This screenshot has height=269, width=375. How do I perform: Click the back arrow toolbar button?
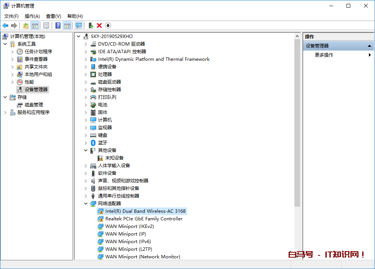pyautogui.click(x=5, y=25)
